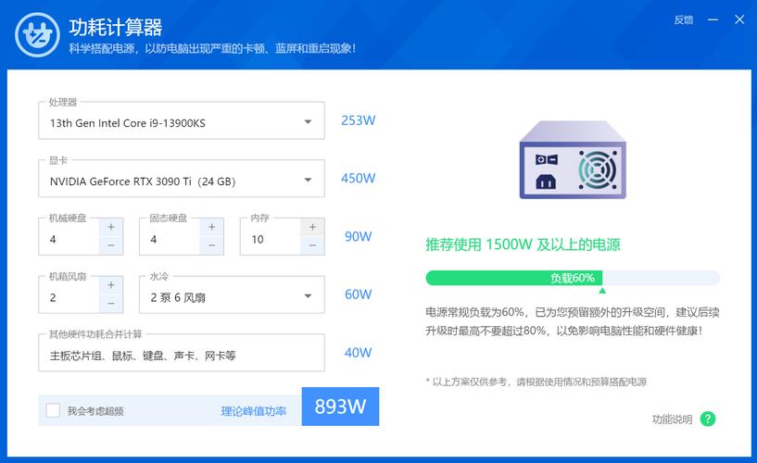Select the 2 泵 6 风扇 option field
This screenshot has width=757, height=463.
(x=232, y=294)
